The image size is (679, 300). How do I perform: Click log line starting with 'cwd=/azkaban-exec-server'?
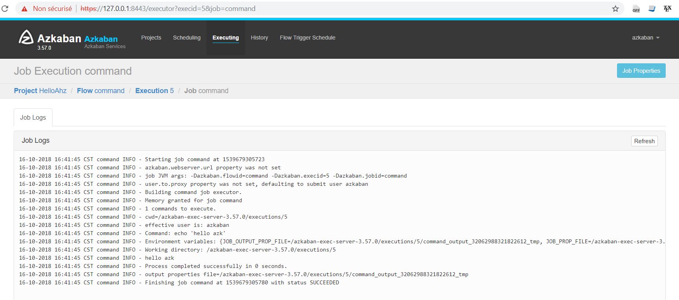(x=153, y=217)
